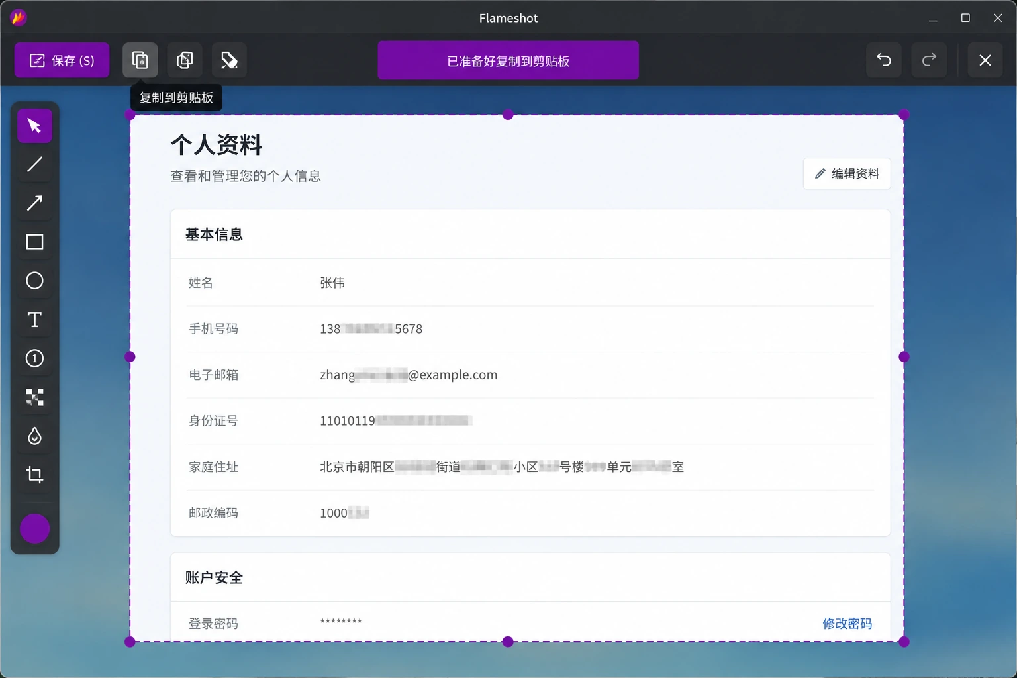Click the top-right corner selection handle
Screen dimensions: 1017x678
coord(904,115)
